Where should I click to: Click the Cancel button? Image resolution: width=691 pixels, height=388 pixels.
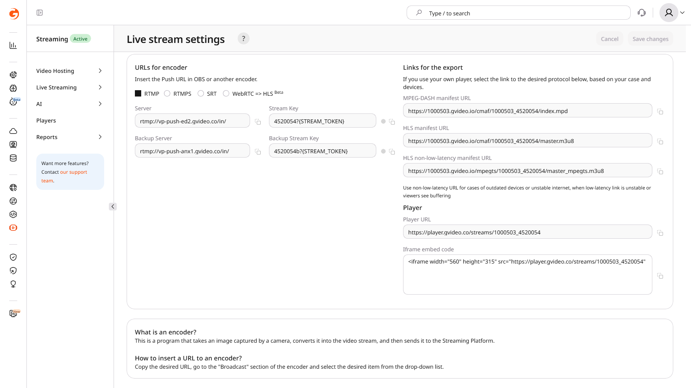pos(610,39)
